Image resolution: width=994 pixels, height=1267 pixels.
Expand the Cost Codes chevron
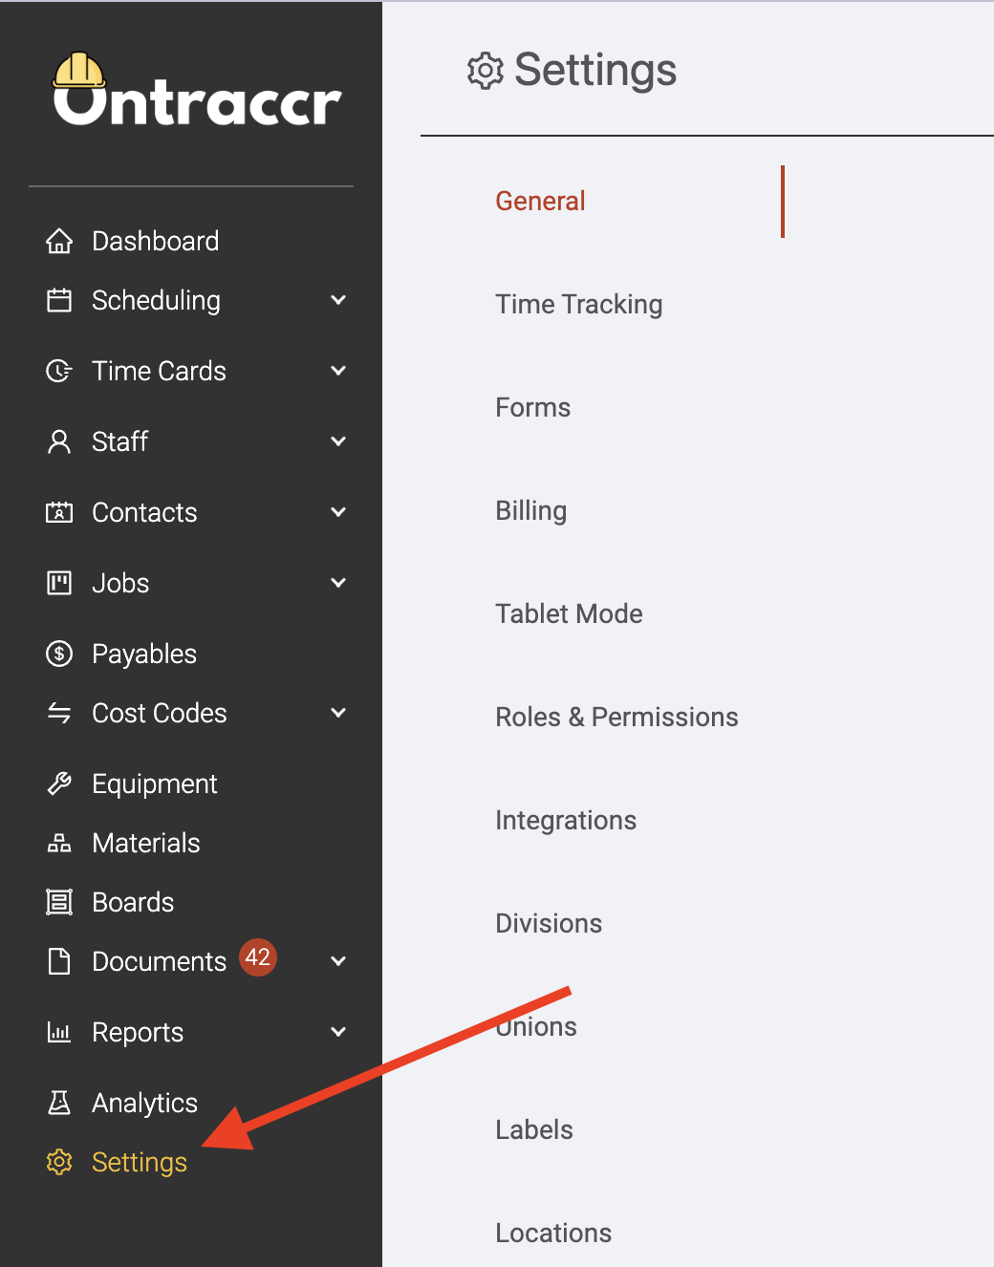tap(338, 713)
